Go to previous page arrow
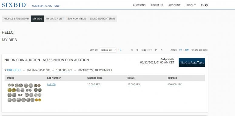Image resolution: width=235 pixels, height=116 pixels. pyautogui.click(x=137, y=50)
